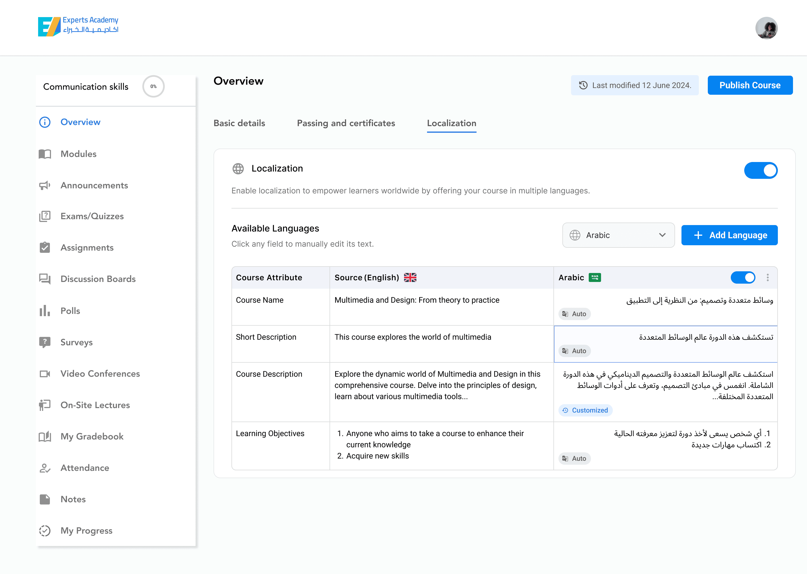The image size is (807, 574).
Task: Toggle off the Arabic language column
Action: [x=743, y=278]
